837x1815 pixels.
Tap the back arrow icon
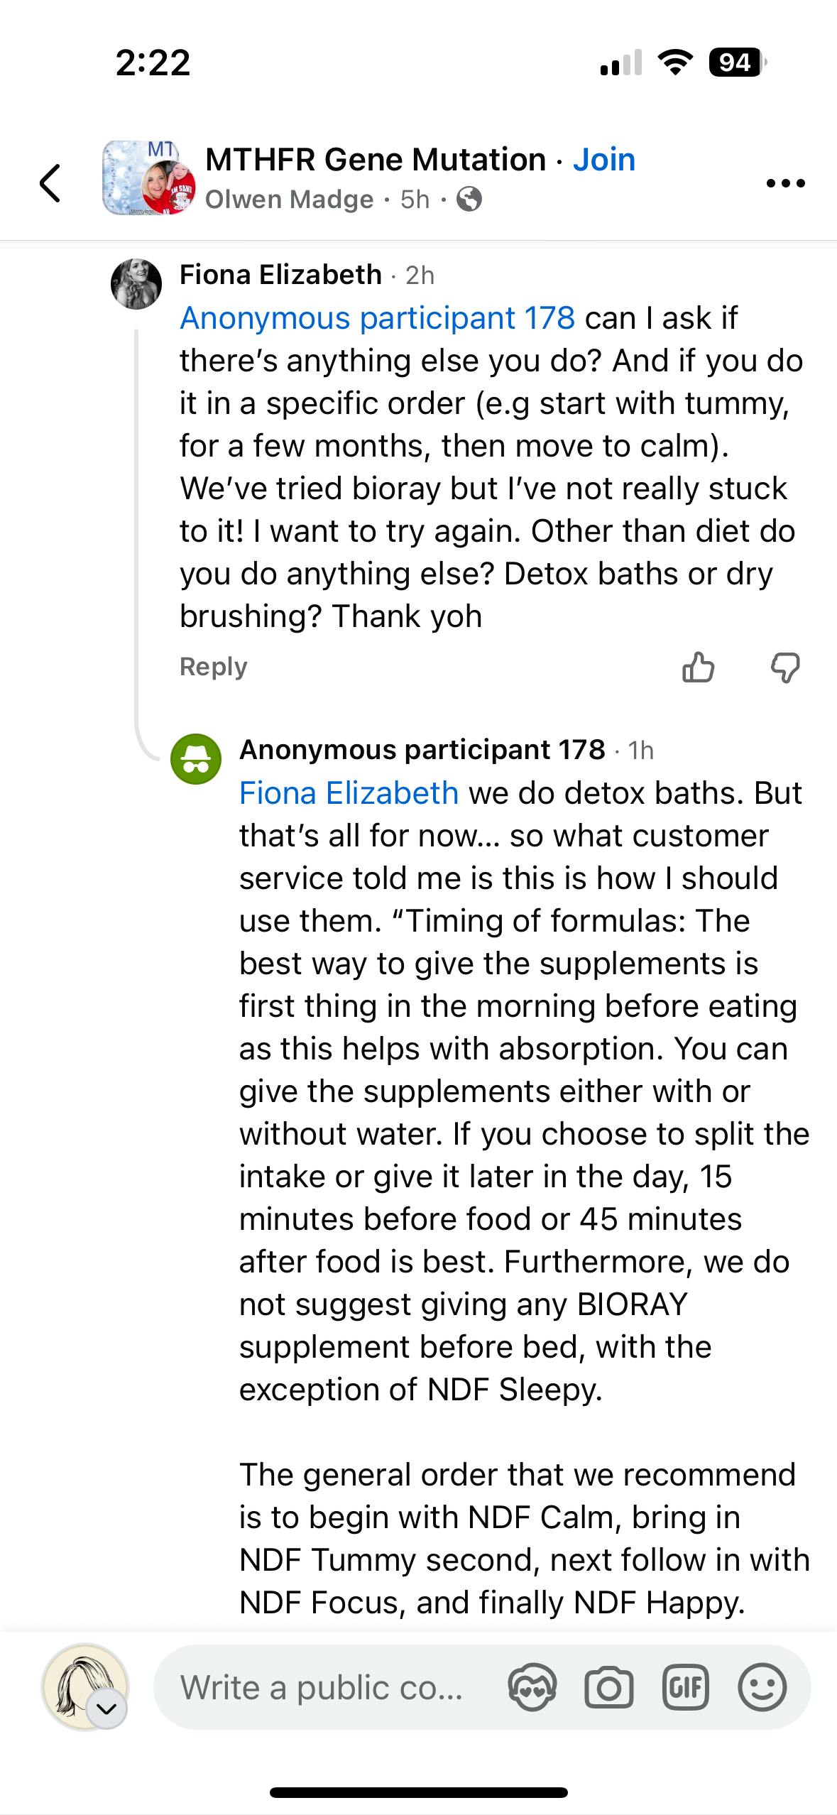(50, 182)
